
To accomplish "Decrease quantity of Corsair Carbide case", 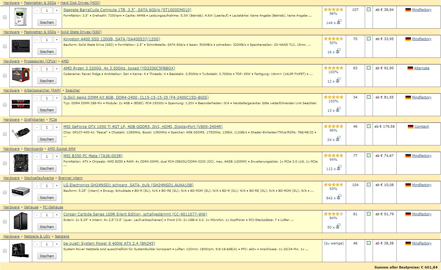I will coord(37,215).
